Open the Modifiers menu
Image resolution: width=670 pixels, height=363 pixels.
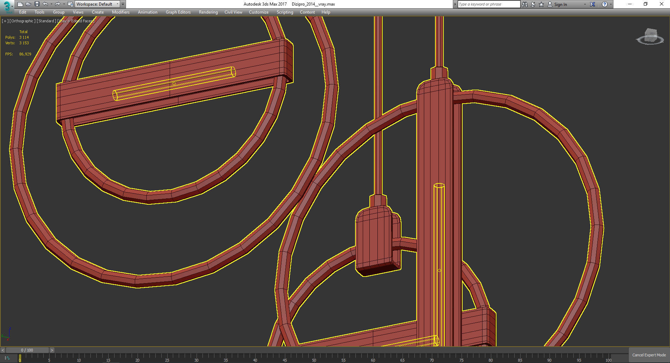[121, 12]
